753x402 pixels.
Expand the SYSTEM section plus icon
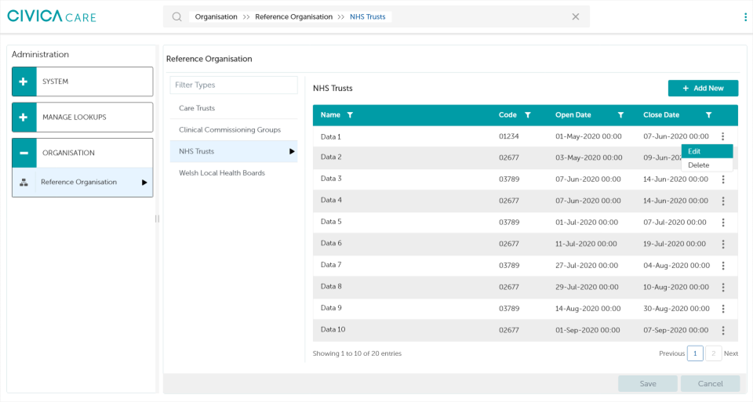pyautogui.click(x=24, y=81)
